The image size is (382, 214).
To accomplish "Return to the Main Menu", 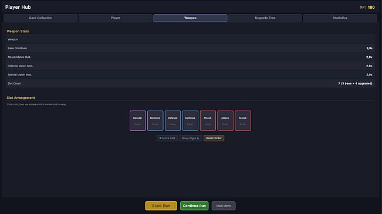I will pyautogui.click(x=224, y=206).
